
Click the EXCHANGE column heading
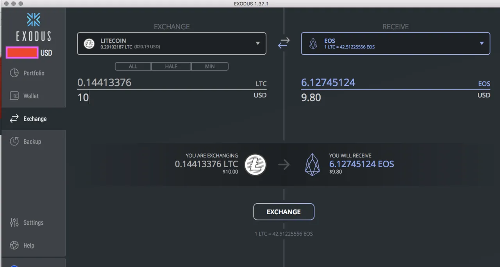(x=172, y=27)
